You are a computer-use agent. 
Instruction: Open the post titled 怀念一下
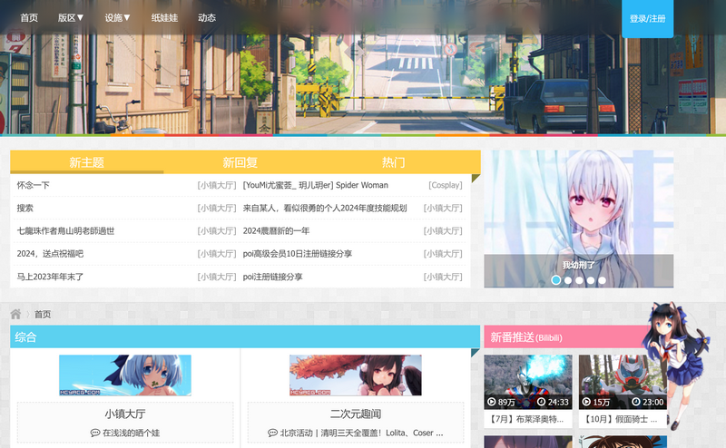(x=34, y=185)
